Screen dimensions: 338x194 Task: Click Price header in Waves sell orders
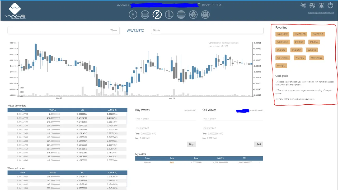[22, 173]
